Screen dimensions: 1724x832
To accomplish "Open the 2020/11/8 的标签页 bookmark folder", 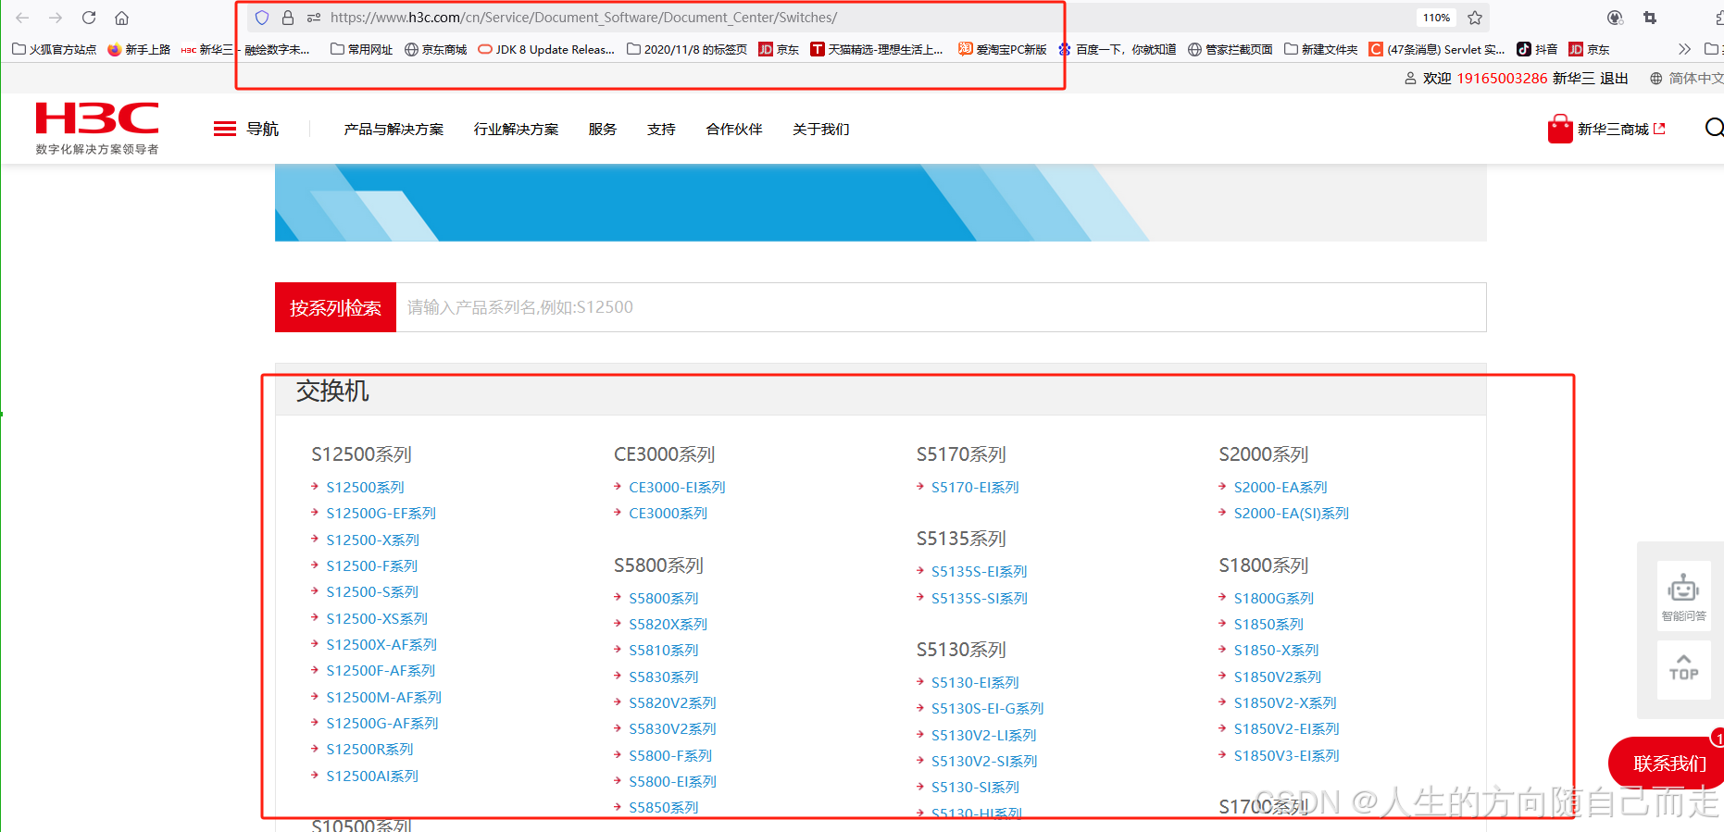I will 687,49.
